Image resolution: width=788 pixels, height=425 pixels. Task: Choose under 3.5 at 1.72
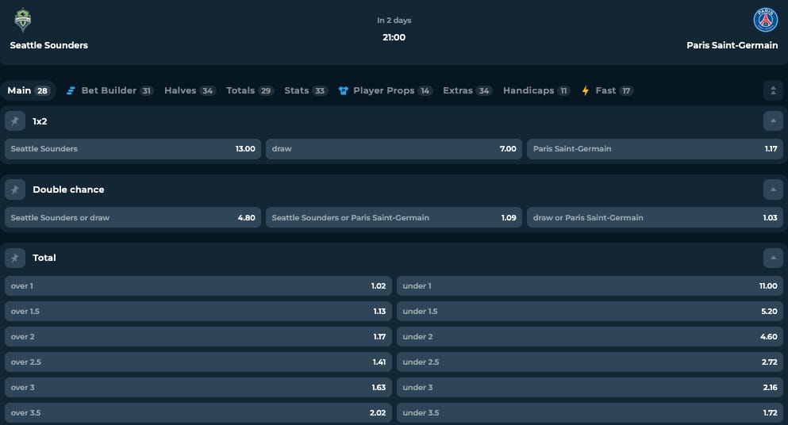(590, 413)
